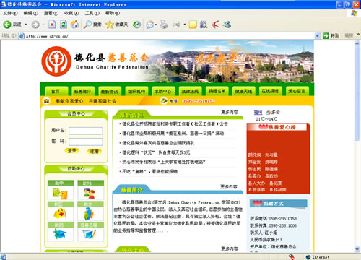Open the 工具 menu in menu bar
The height and width of the screenshot is (260, 361).
pos(92,13)
